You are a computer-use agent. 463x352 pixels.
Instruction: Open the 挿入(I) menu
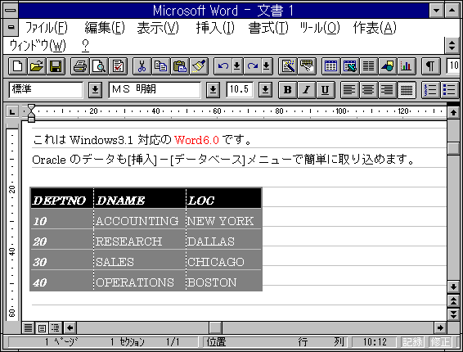point(215,28)
